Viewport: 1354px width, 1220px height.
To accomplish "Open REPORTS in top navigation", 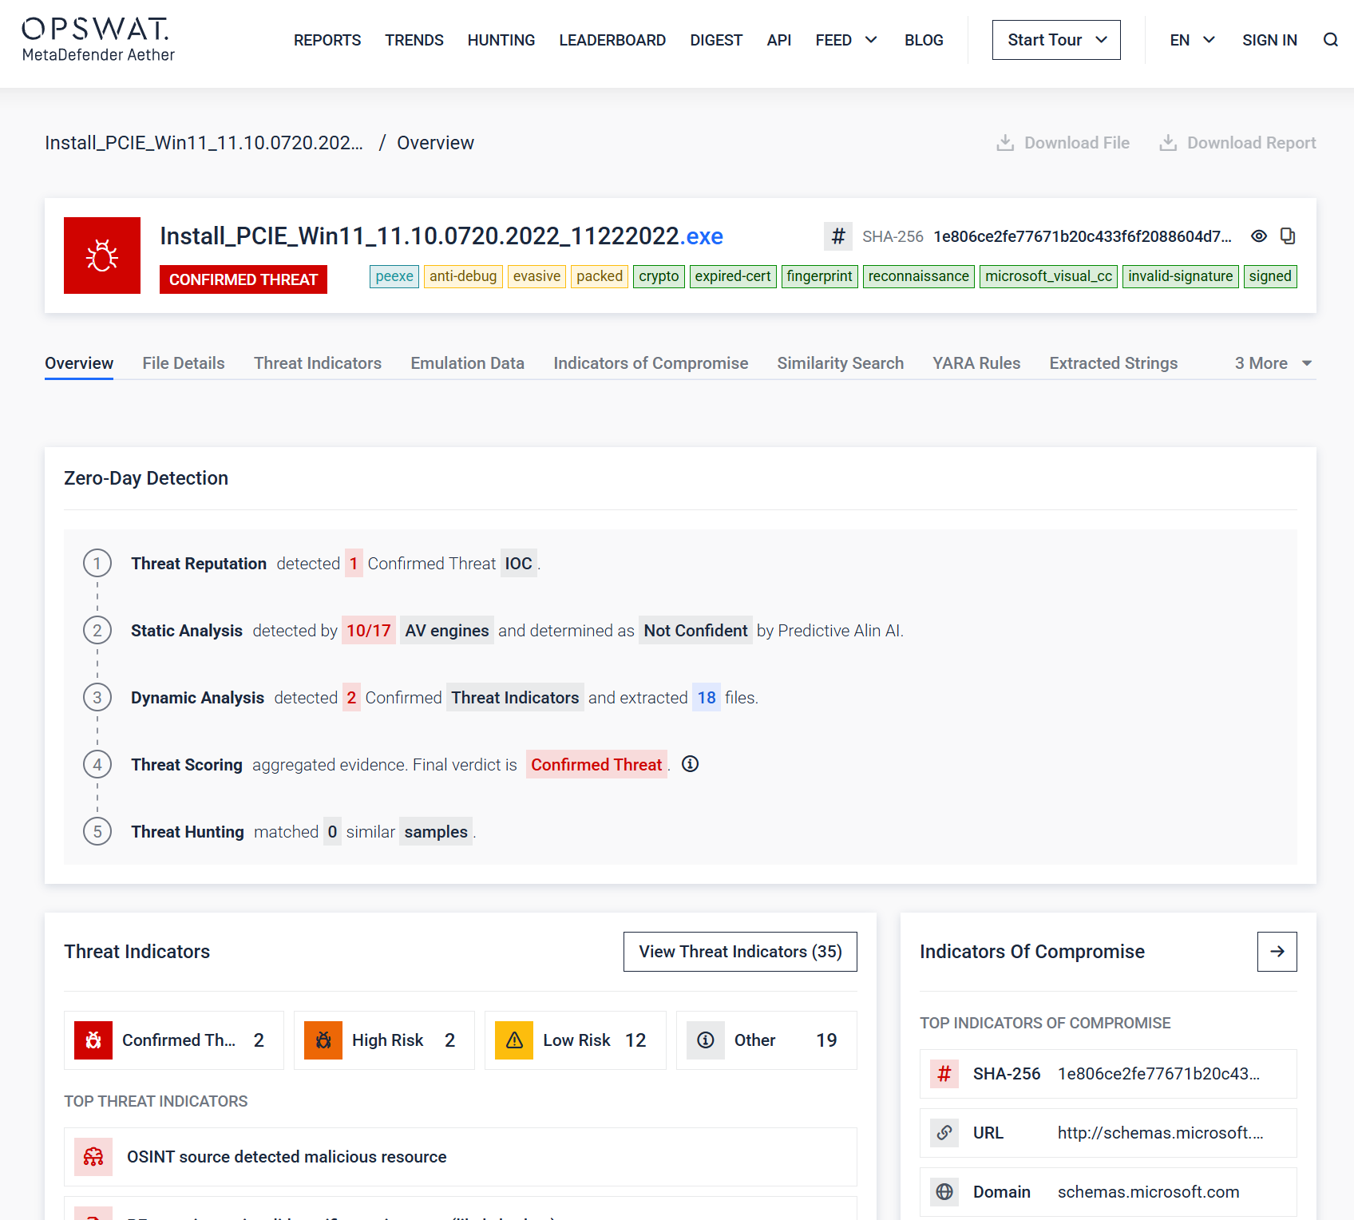I will 327,40.
